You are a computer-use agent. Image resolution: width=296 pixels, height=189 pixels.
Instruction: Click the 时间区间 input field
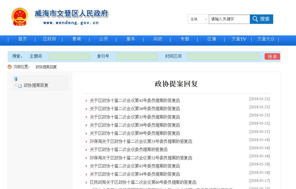223,56
